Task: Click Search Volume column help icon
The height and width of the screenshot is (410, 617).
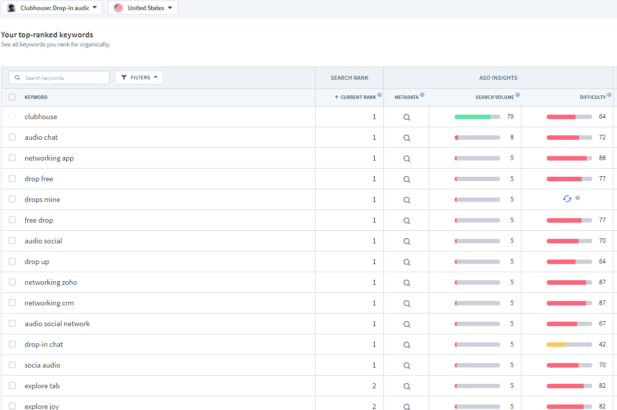Action: click(x=517, y=94)
